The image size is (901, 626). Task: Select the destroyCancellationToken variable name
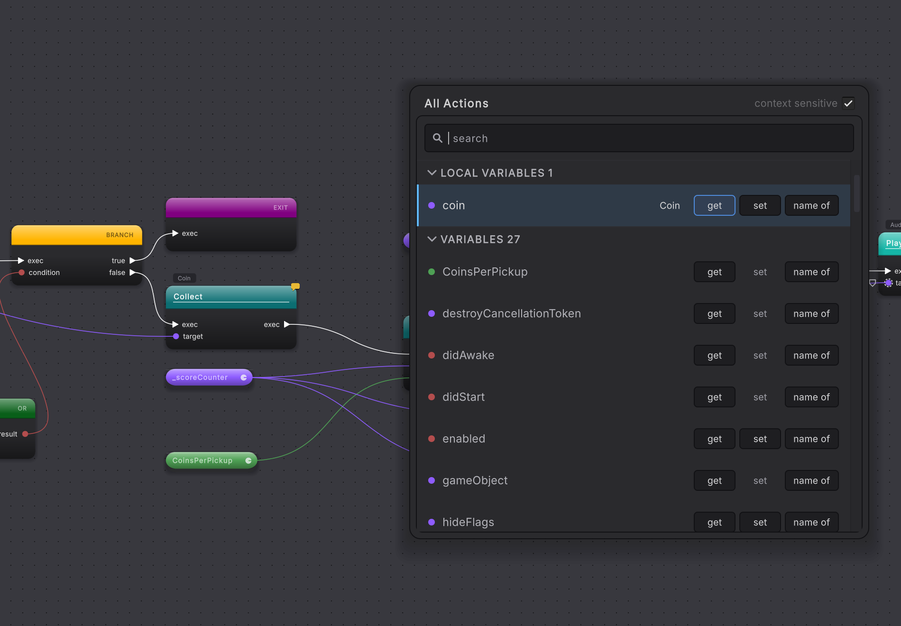click(511, 313)
